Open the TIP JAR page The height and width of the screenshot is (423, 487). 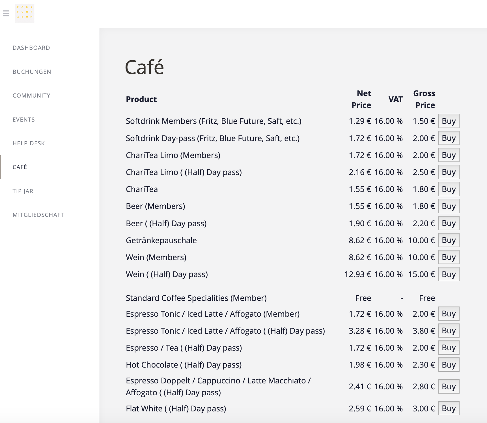(23, 191)
